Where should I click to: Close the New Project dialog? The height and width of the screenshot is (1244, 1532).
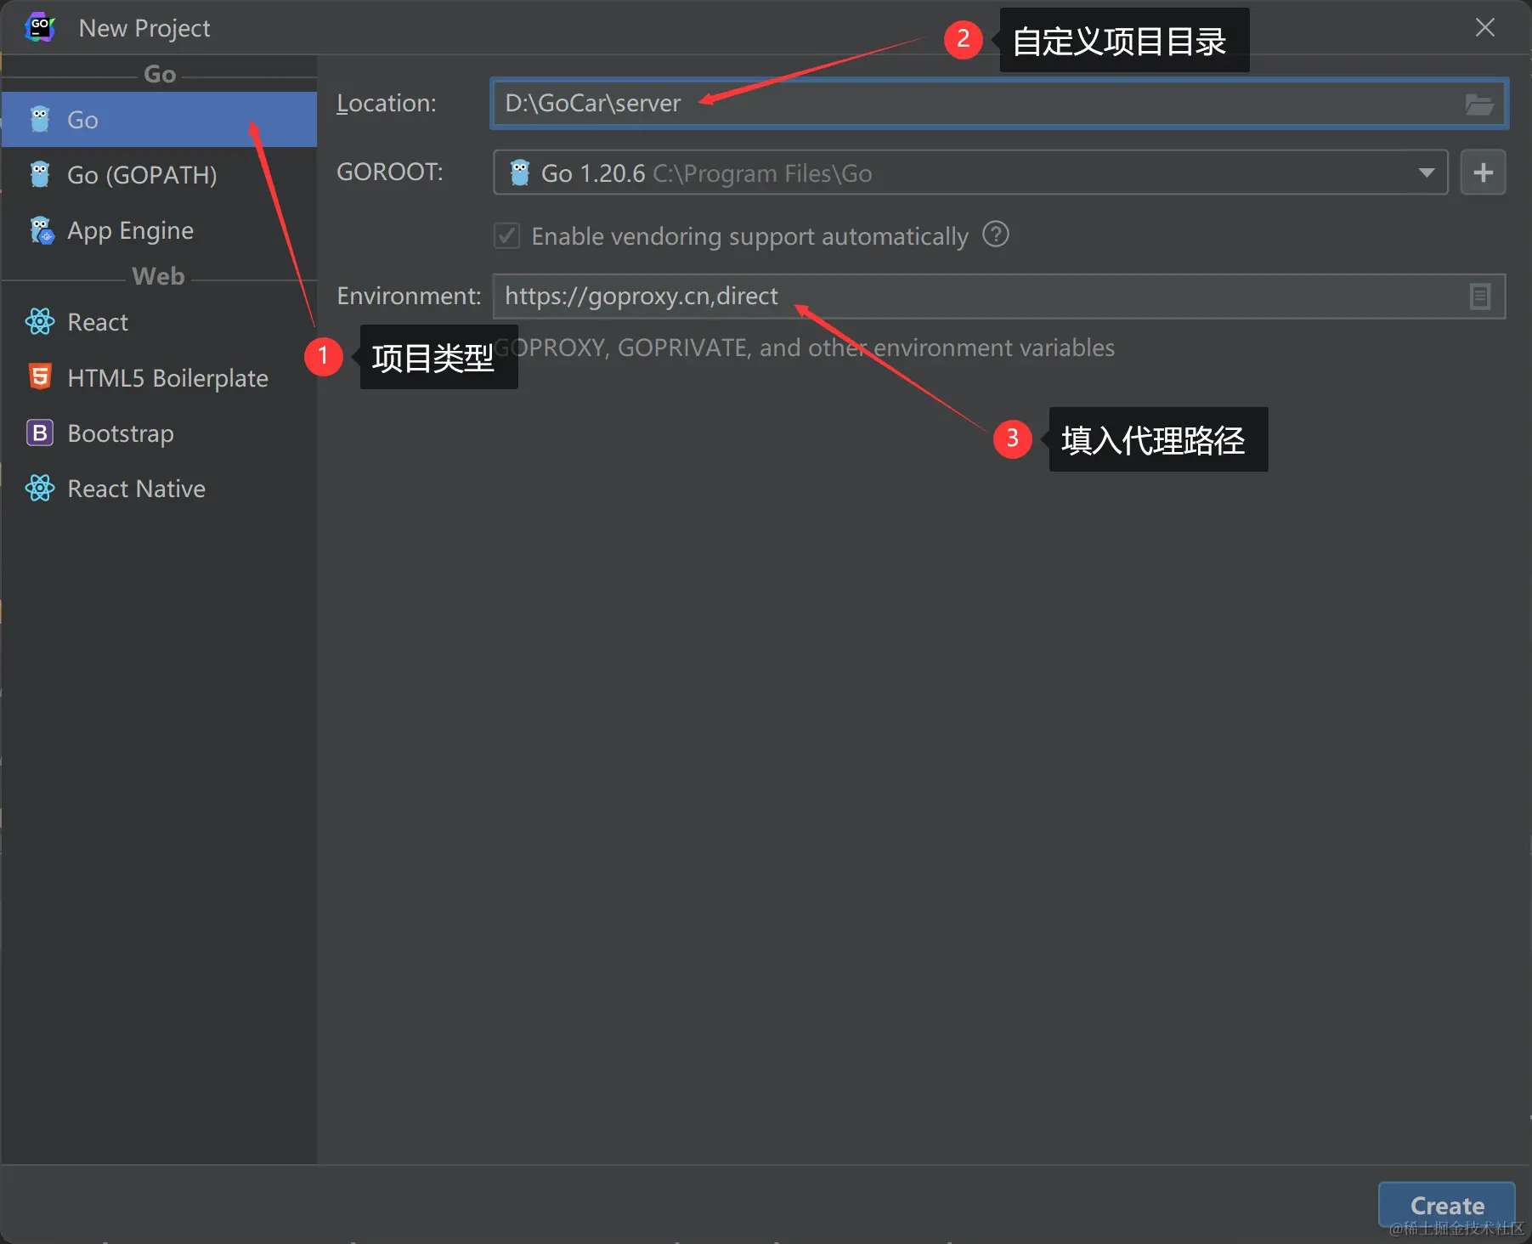click(x=1485, y=28)
